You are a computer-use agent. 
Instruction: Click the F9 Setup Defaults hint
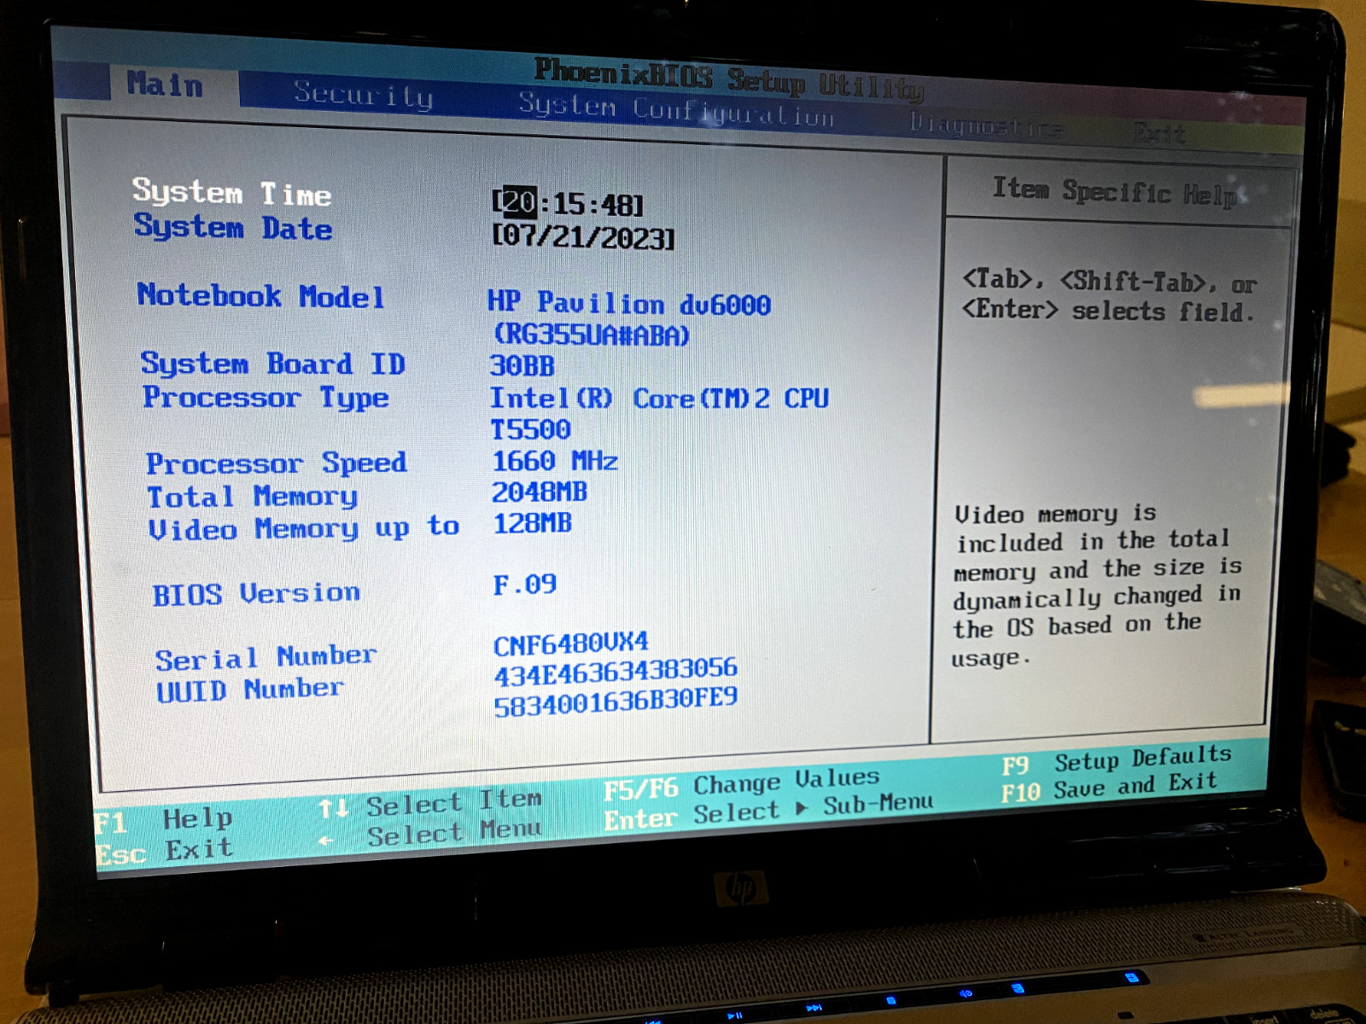[1117, 759]
